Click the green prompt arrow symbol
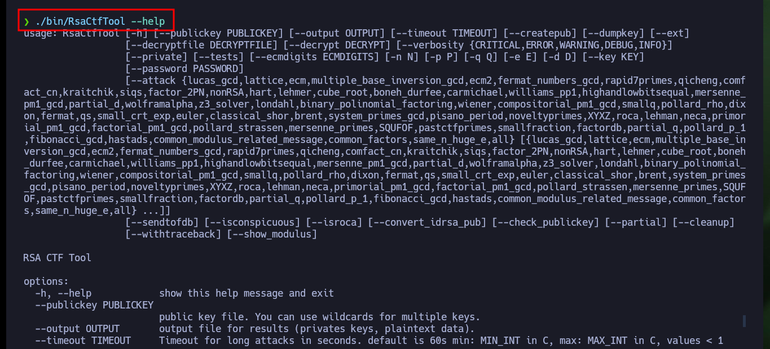The image size is (770, 349). tap(27, 22)
